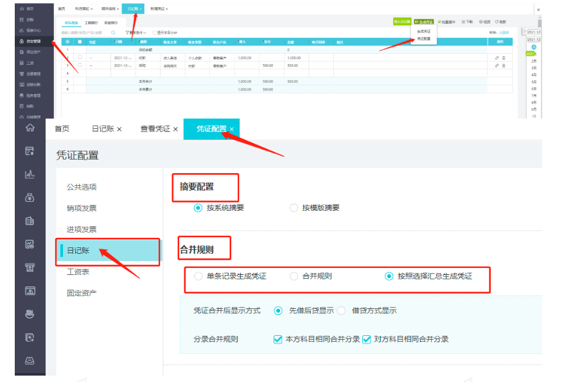Select 2月 in month list
The image size is (573, 382).
click(x=534, y=61)
